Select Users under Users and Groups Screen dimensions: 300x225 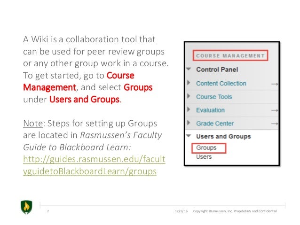coord(204,157)
